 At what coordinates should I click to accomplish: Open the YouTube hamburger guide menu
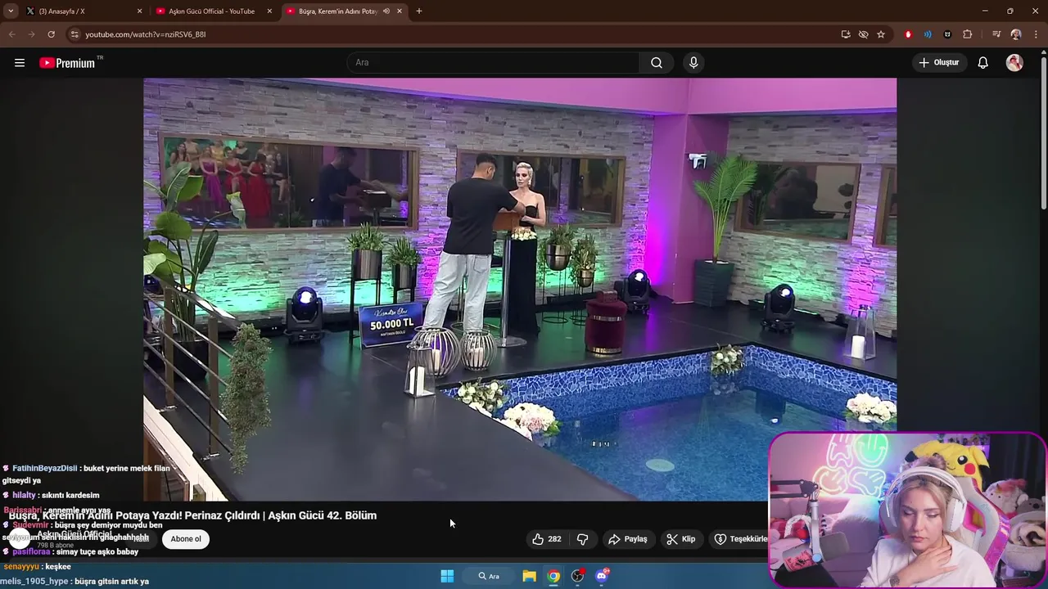click(20, 63)
